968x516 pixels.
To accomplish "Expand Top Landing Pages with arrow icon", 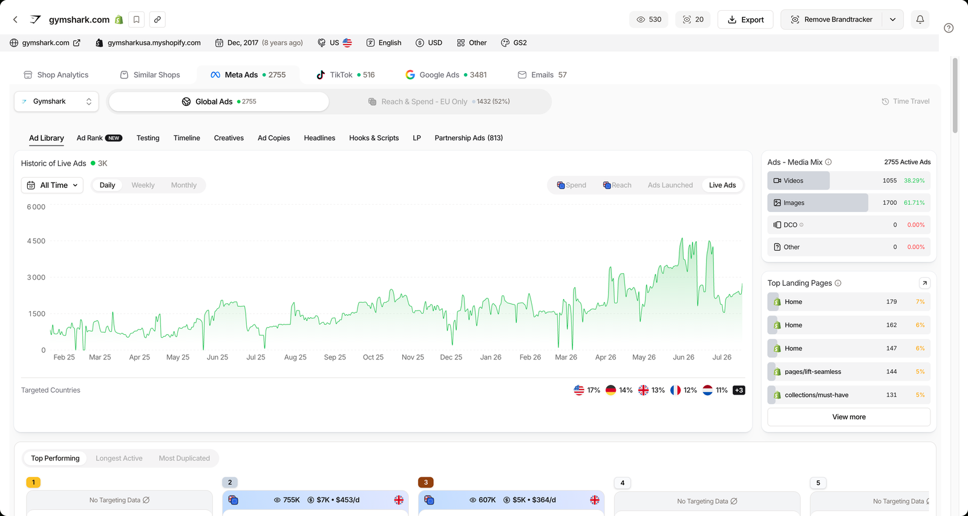I will [x=924, y=283].
